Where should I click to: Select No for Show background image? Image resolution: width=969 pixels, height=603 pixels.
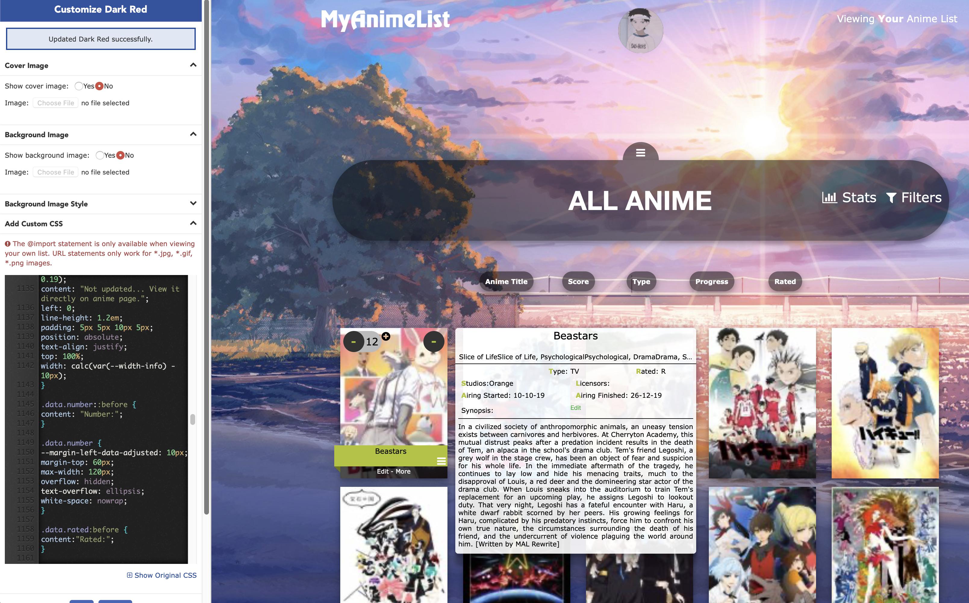(x=120, y=155)
